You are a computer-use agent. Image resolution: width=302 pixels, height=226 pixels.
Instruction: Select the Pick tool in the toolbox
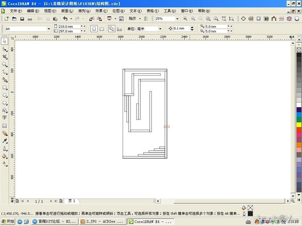pos(5,41)
